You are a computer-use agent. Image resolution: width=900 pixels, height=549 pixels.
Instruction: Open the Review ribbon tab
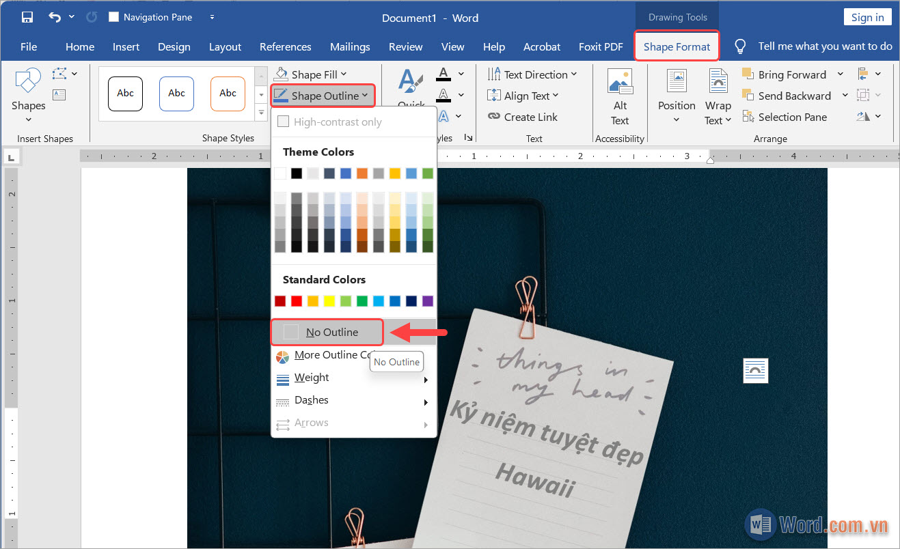point(405,46)
